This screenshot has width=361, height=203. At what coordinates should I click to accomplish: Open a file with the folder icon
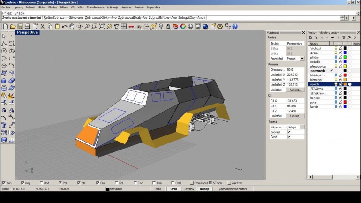tap(13, 26)
